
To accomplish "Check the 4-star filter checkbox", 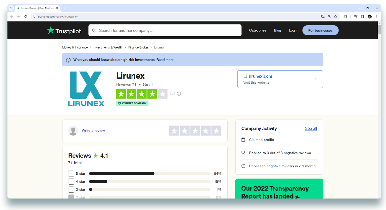I will coord(71,181).
